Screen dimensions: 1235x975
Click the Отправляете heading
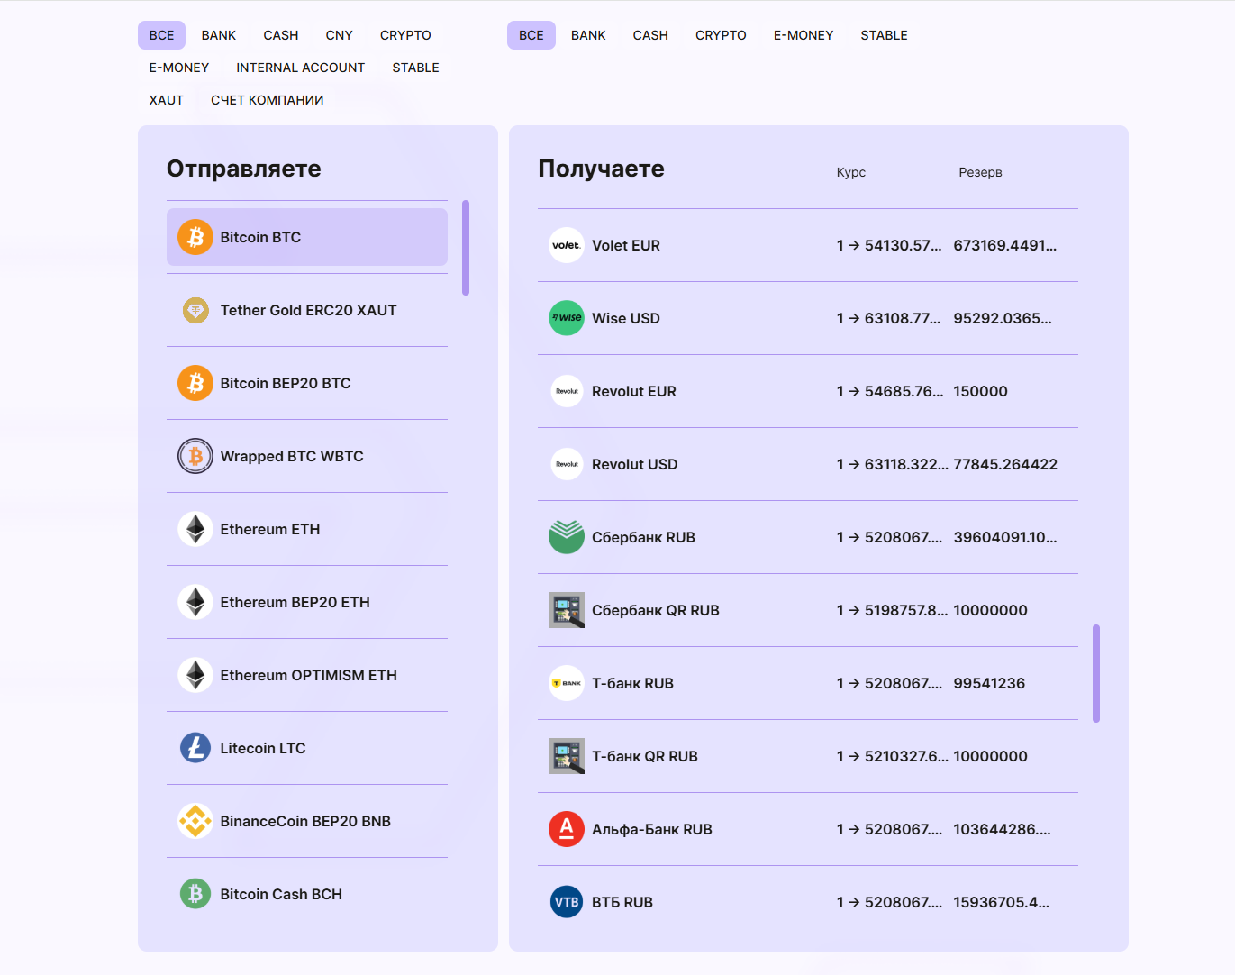(x=244, y=169)
